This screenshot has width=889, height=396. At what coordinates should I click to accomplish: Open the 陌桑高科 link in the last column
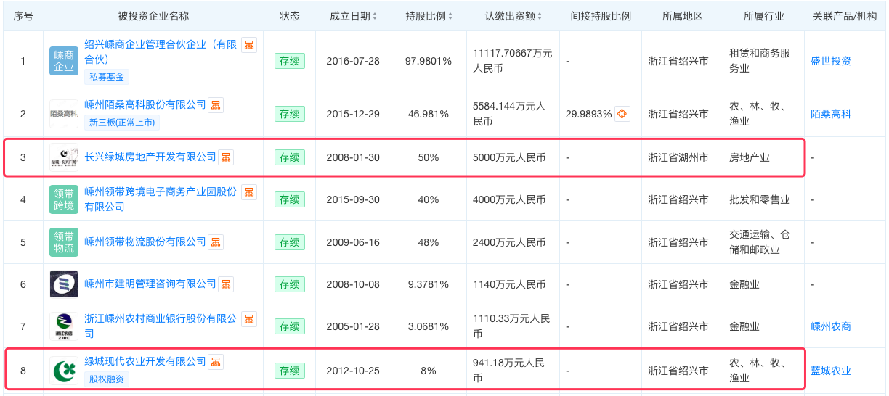pos(831,114)
